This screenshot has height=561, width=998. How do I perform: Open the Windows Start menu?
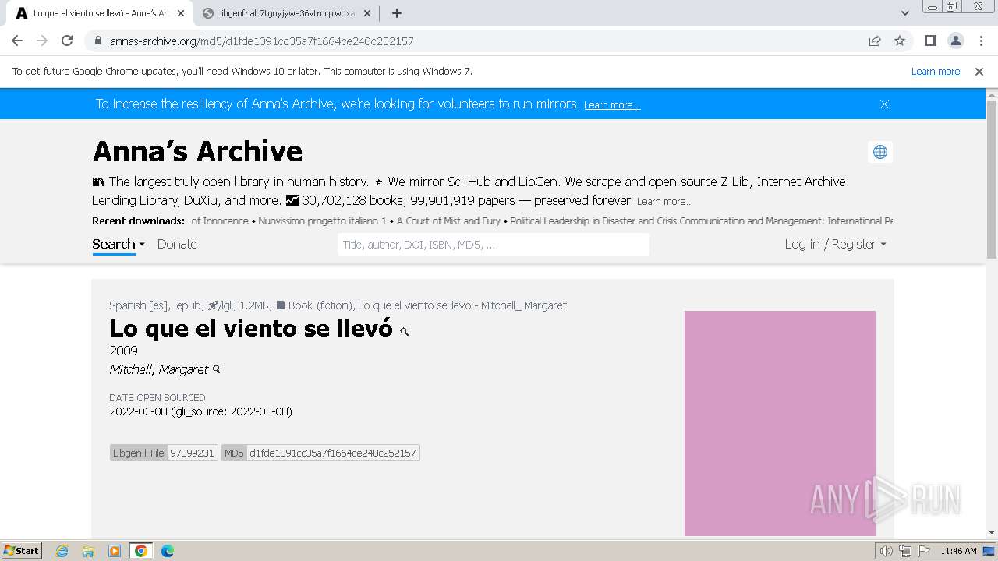22,550
